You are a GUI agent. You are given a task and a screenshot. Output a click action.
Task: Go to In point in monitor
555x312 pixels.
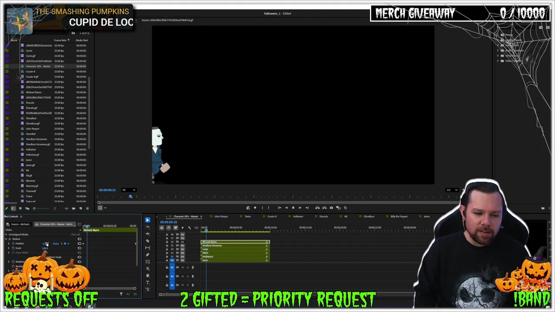(x=279, y=208)
